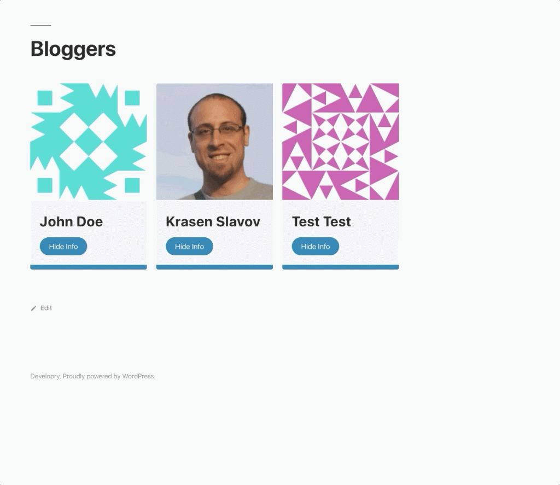The image size is (560, 485).
Task: Follow the WordPress link in footer
Action: 138,376
